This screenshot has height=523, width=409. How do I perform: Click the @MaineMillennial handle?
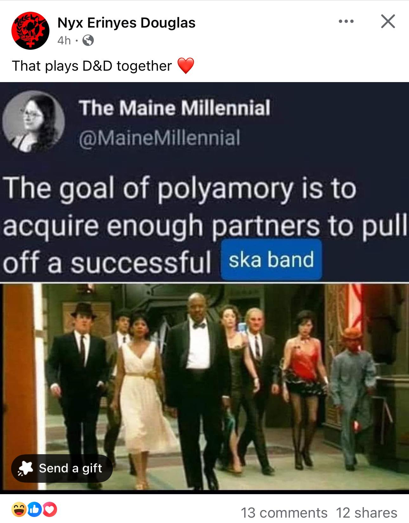(x=159, y=138)
